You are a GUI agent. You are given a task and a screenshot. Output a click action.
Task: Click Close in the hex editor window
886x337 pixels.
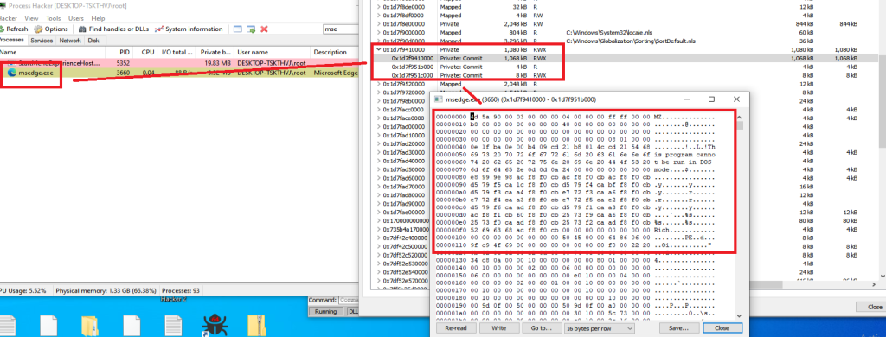(x=722, y=328)
